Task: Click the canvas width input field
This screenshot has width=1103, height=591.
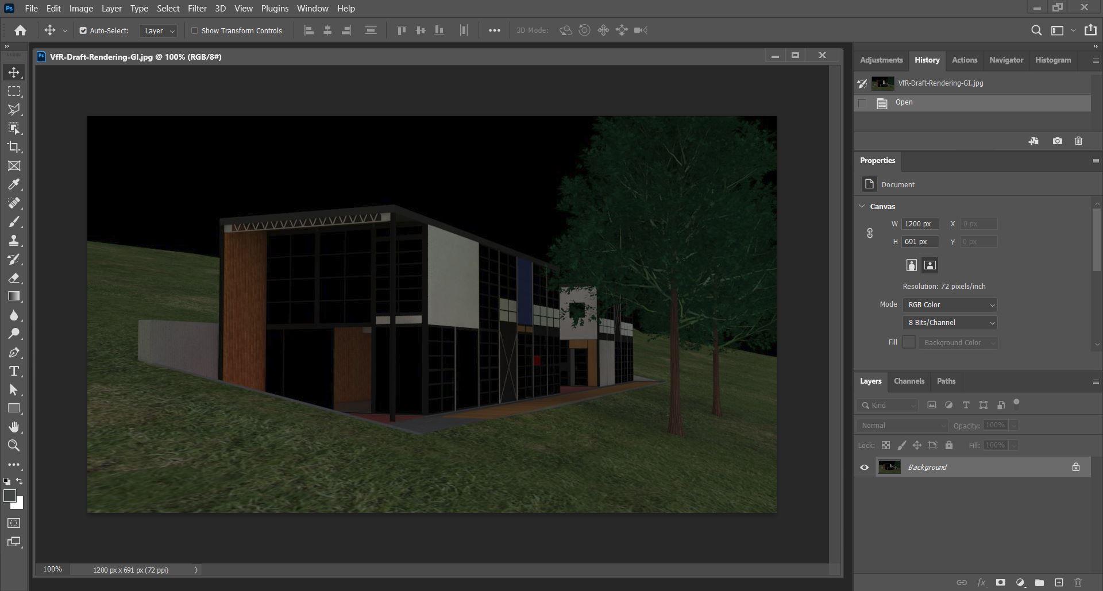Action: [x=920, y=224]
